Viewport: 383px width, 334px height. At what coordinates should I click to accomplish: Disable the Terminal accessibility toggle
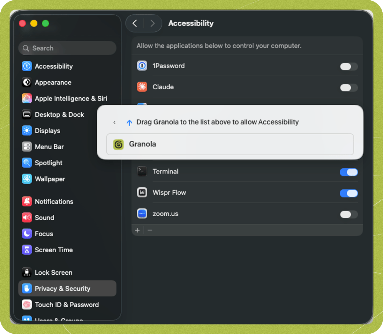349,172
